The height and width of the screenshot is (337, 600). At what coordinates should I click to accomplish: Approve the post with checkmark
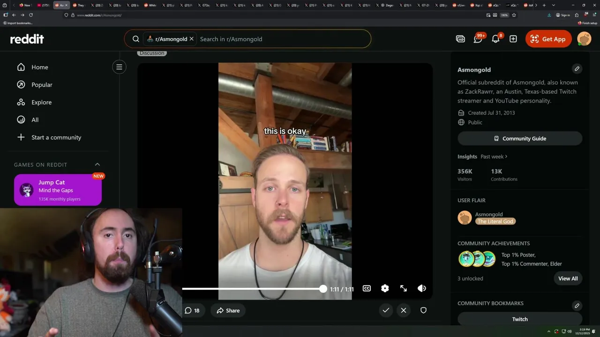(x=386, y=310)
